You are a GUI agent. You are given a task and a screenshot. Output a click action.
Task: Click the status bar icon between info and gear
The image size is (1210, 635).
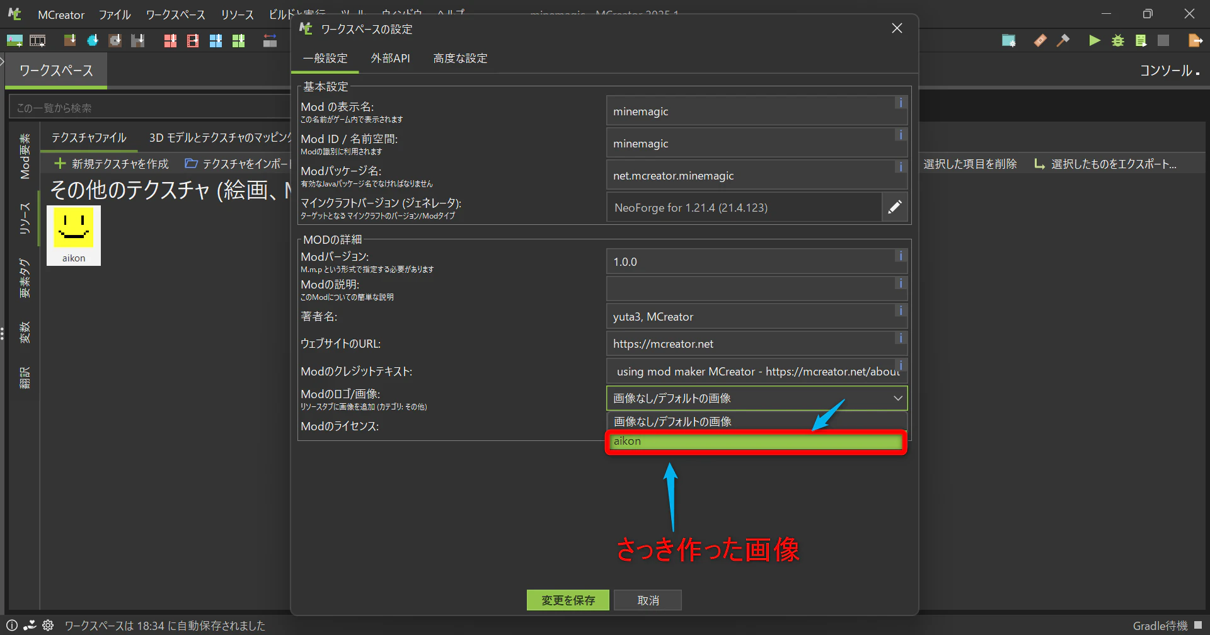click(30, 626)
